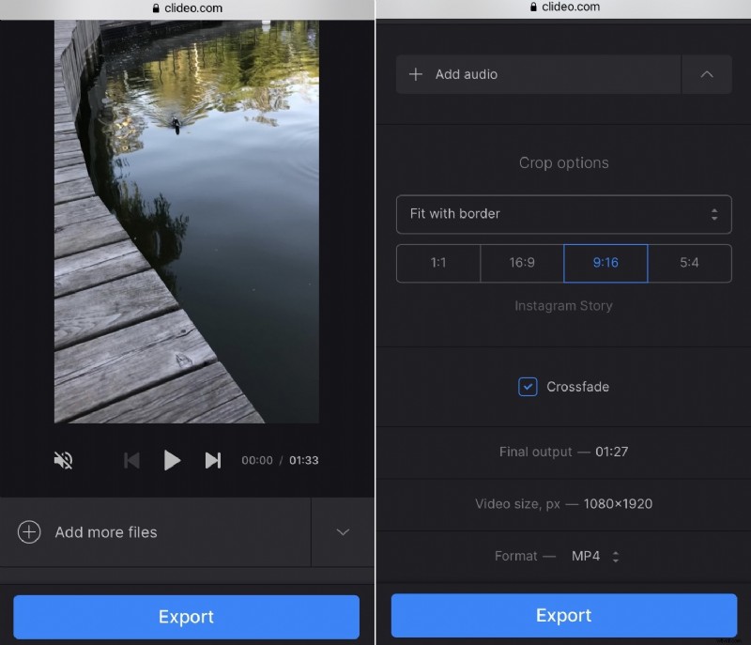Open the clideo.com address bar
Image resolution: width=751 pixels, height=645 pixels.
pyautogui.click(x=188, y=8)
